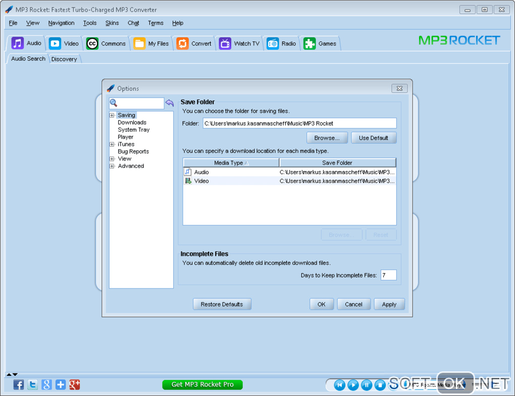Switch to the Video tab
Image resolution: width=515 pixels, height=396 pixels.
tap(64, 43)
